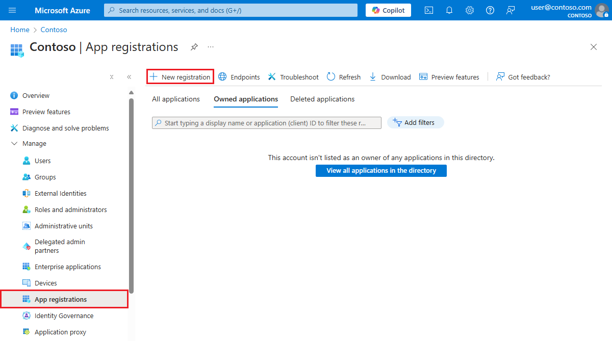Click Got feedback?

[523, 77]
